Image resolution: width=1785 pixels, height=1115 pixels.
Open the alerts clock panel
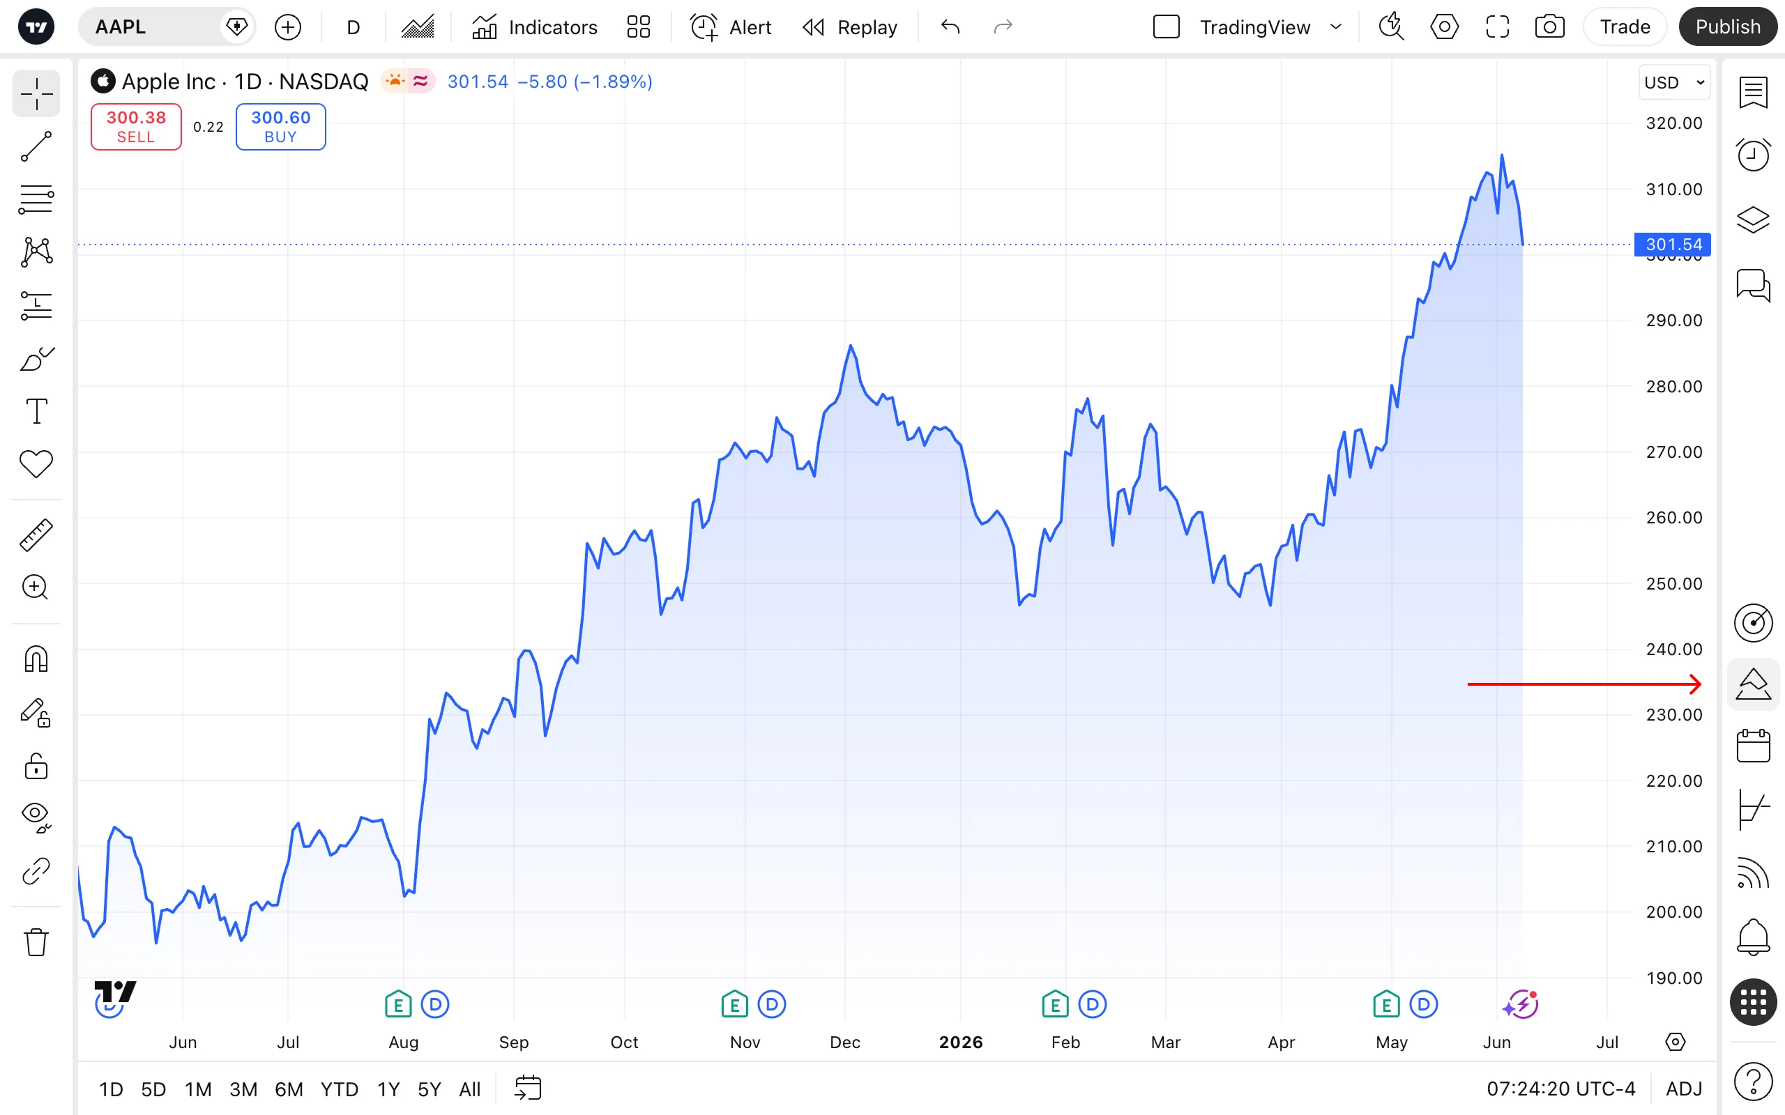(1754, 155)
